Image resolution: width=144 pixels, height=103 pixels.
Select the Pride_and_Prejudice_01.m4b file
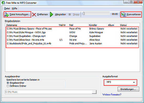point(29,43)
